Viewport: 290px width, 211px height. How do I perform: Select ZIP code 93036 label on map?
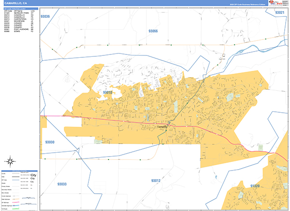[51, 17]
